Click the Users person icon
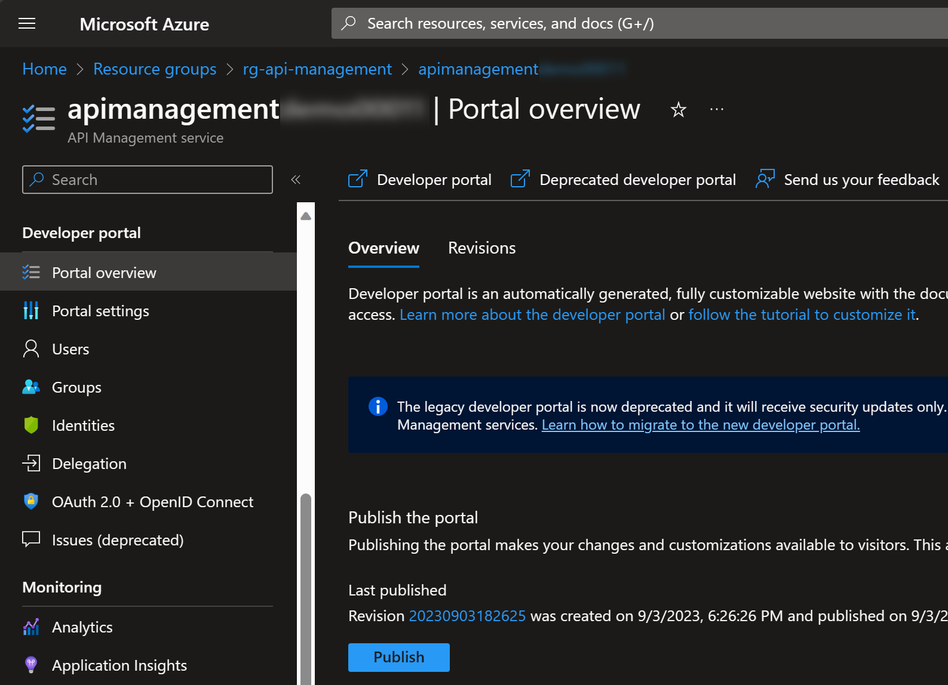The image size is (948, 685). tap(31, 349)
